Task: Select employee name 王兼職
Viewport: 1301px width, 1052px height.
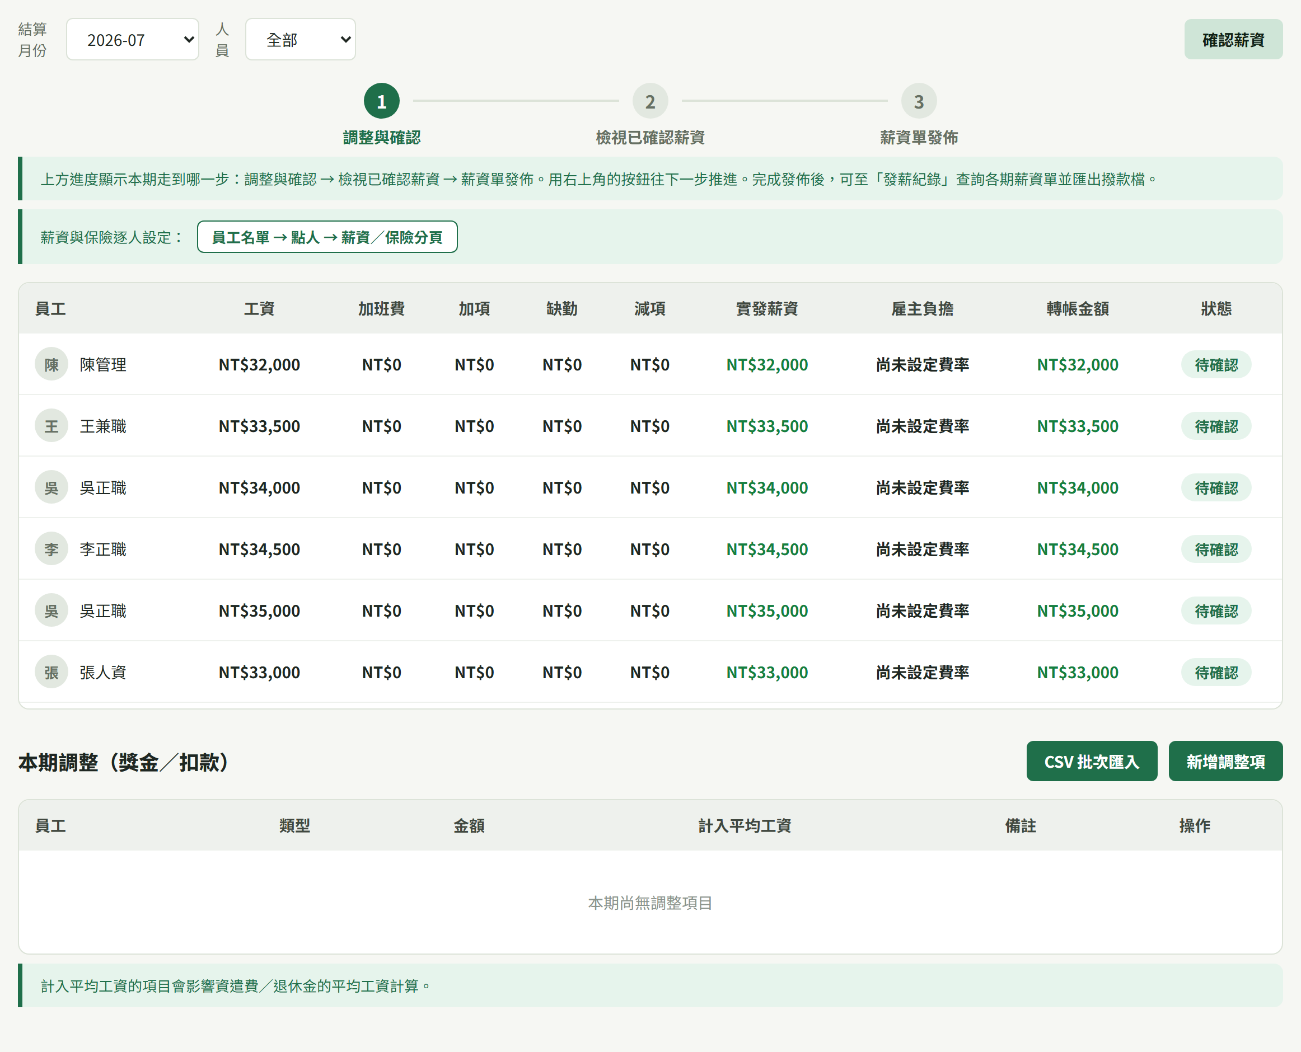Action: 103,426
